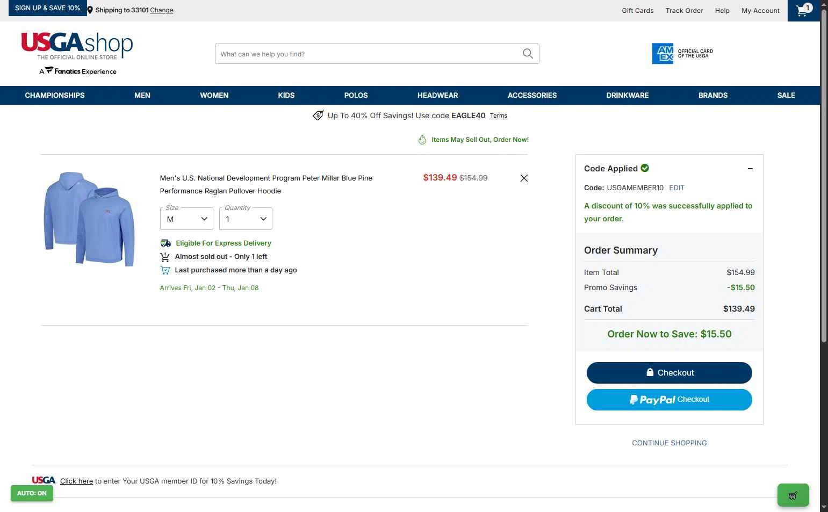Open the CHAMPIONSHIPS menu

click(x=55, y=95)
